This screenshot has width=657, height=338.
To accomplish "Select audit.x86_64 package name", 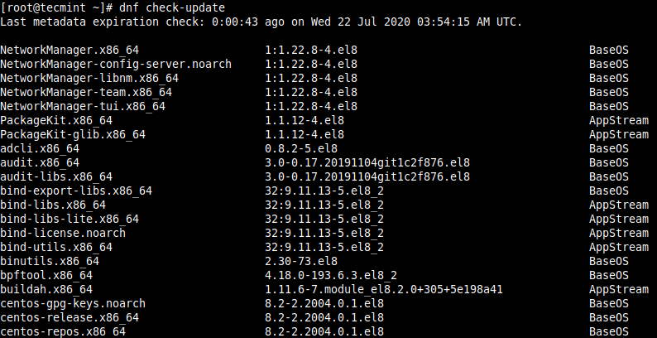I will click(x=40, y=162).
